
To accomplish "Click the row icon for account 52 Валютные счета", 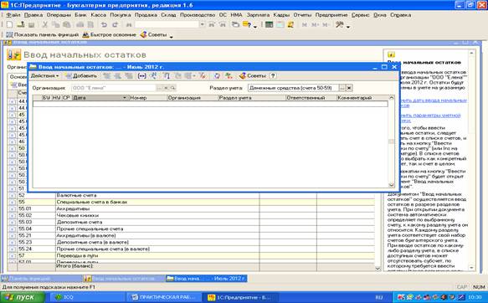I will click(x=13, y=196).
